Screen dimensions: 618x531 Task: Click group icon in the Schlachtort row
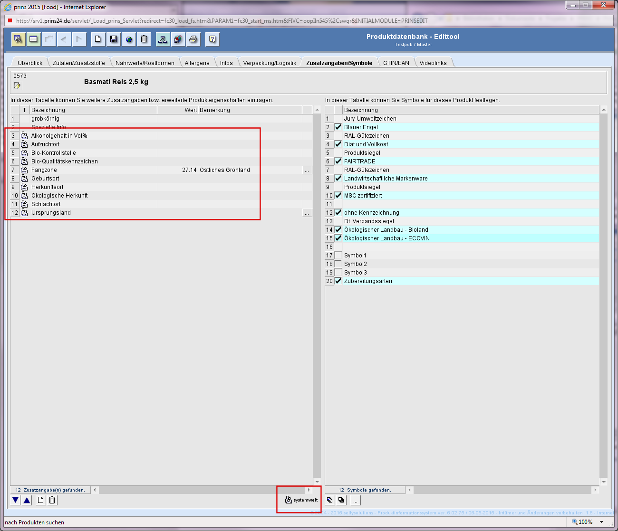tap(24, 204)
